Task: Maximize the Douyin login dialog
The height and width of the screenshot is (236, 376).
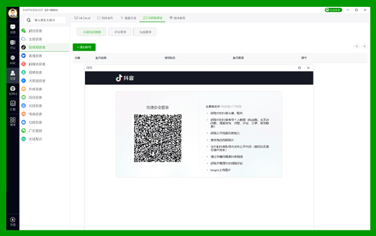Action: (x=299, y=68)
